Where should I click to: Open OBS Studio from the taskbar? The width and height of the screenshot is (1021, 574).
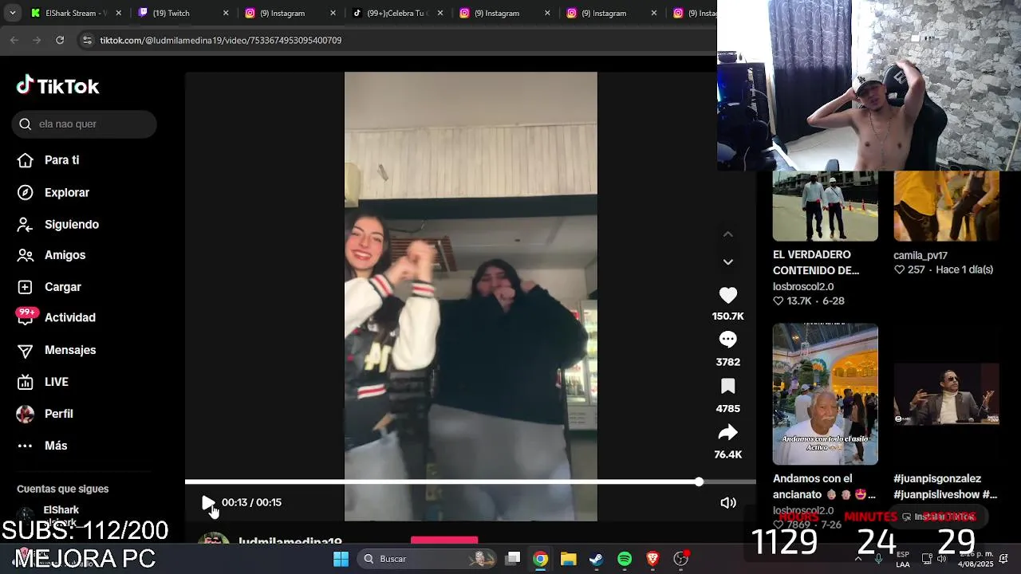pos(681,559)
